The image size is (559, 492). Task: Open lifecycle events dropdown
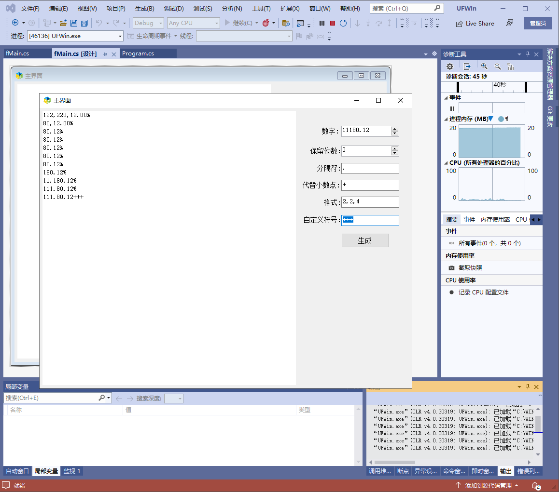click(153, 36)
